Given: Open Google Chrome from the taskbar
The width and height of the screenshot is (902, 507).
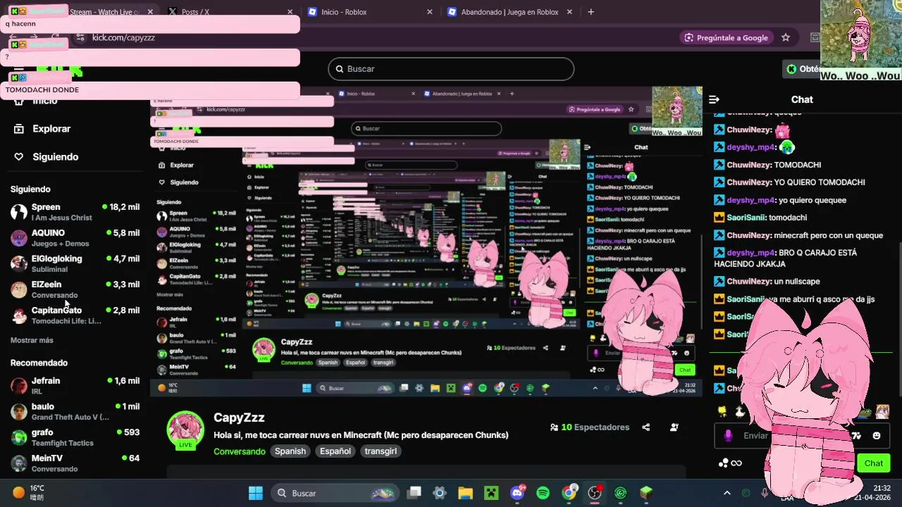Looking at the screenshot, I should coord(569,493).
